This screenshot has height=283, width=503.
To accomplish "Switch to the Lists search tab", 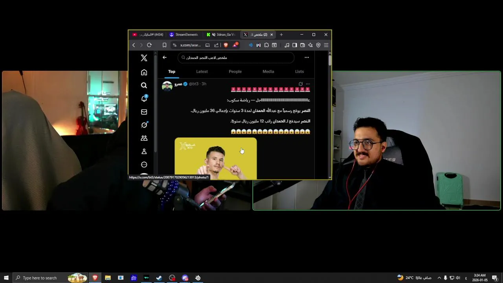I will (x=299, y=72).
